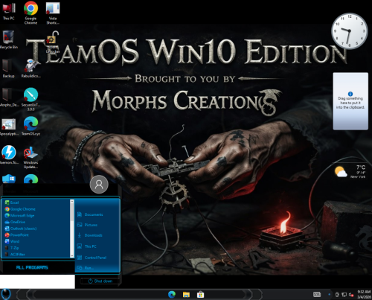Open the New York weather gadget showing 7°C
The height and width of the screenshot is (300, 372).
point(350,171)
